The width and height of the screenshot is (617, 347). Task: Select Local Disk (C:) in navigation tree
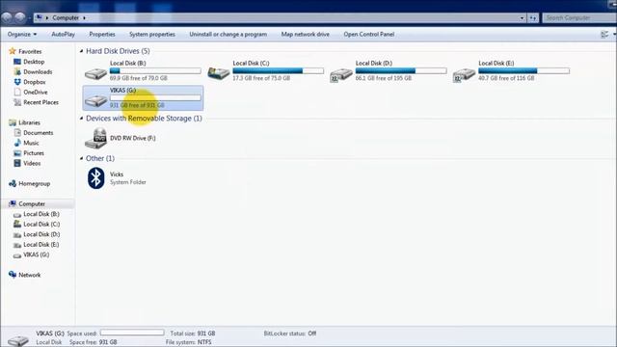pyautogui.click(x=41, y=225)
